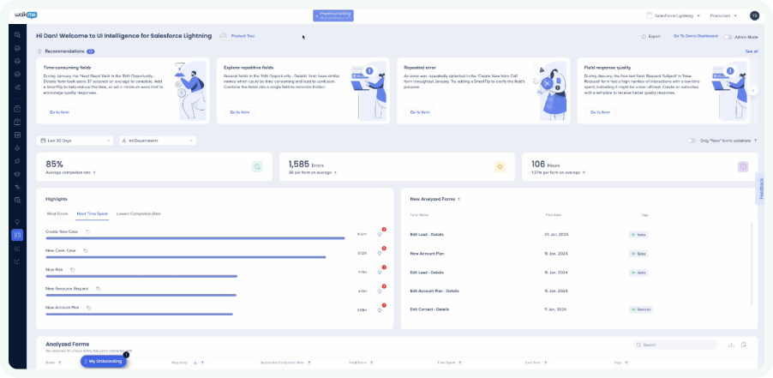Click the Analyzed Forms search field

click(675, 345)
